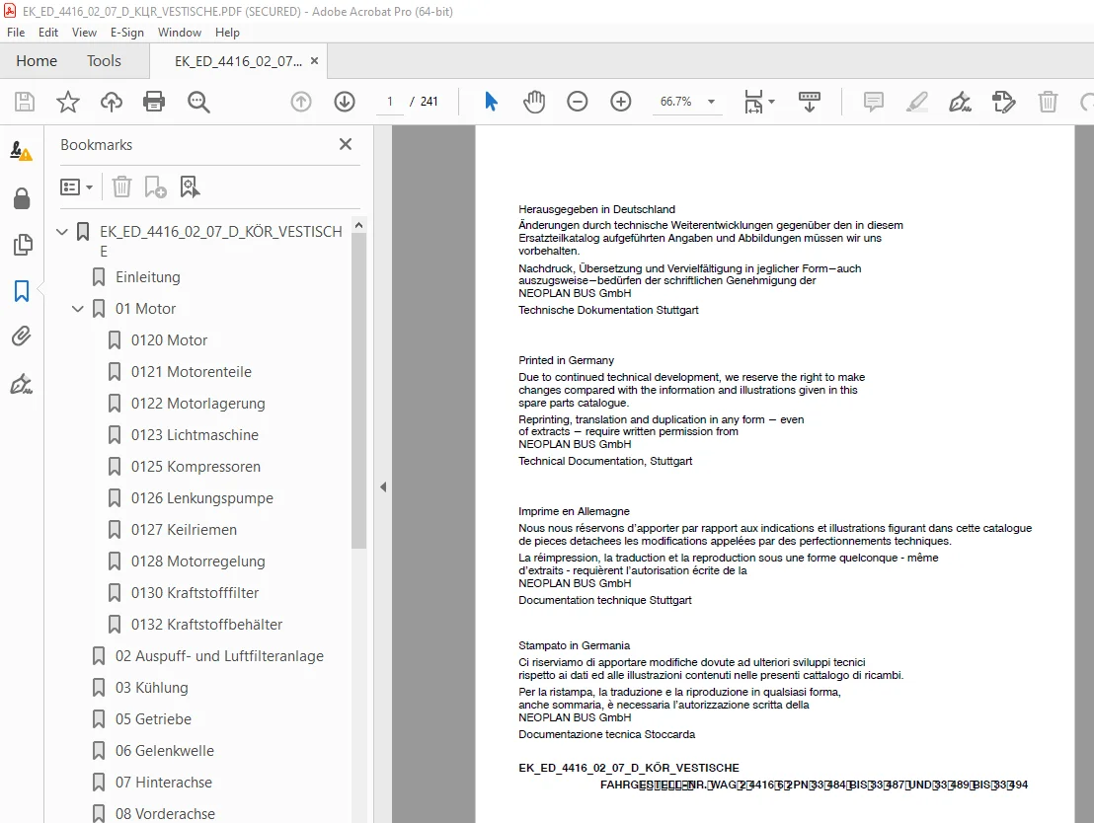The image size is (1094, 823).
Task: Show page thumbnails panel
Action: (x=23, y=244)
